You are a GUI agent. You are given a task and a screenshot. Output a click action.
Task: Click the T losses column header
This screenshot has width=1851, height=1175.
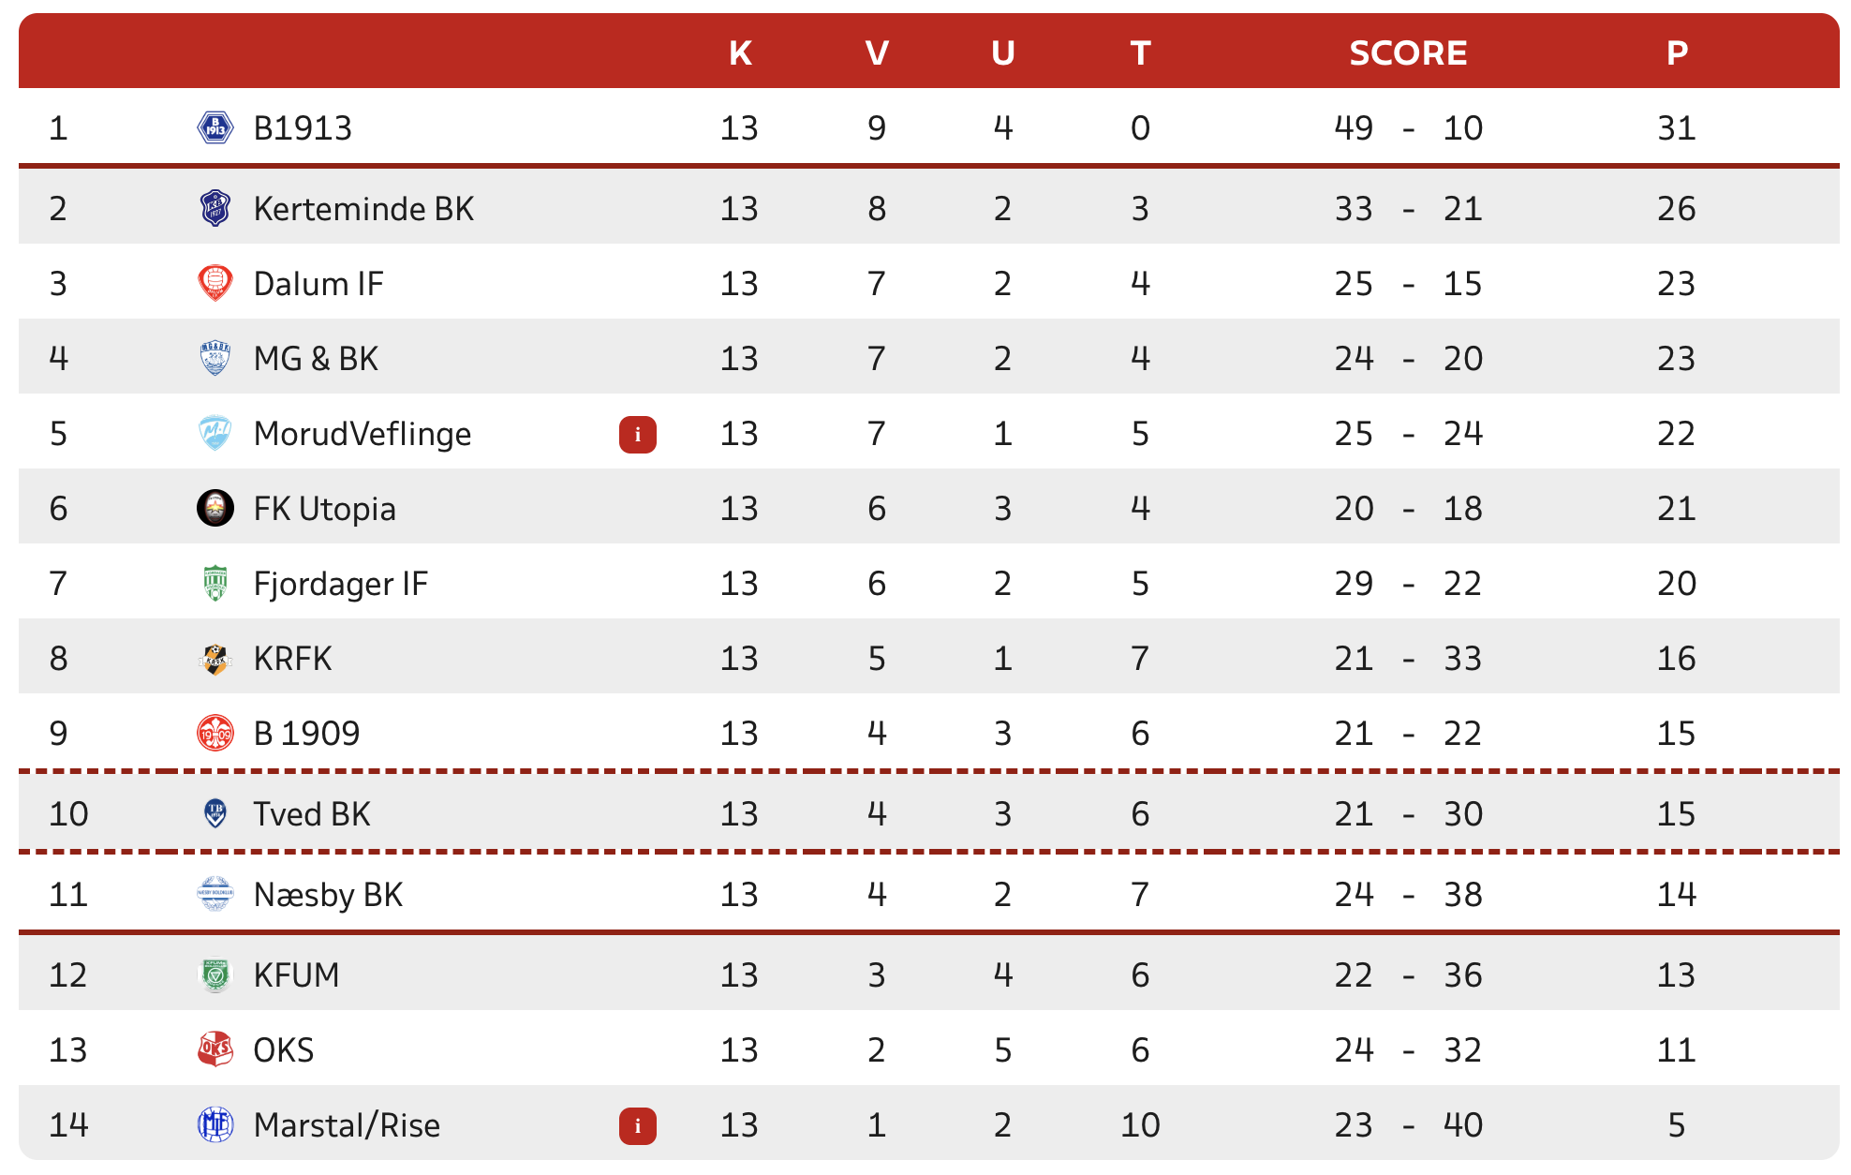[1140, 52]
